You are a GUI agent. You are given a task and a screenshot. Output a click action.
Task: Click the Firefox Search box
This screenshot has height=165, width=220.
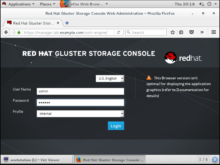click(146, 32)
